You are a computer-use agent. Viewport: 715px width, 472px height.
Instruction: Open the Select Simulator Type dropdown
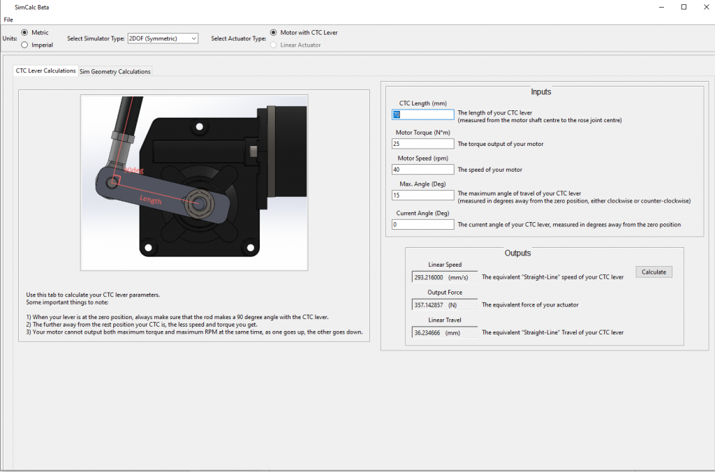(163, 38)
